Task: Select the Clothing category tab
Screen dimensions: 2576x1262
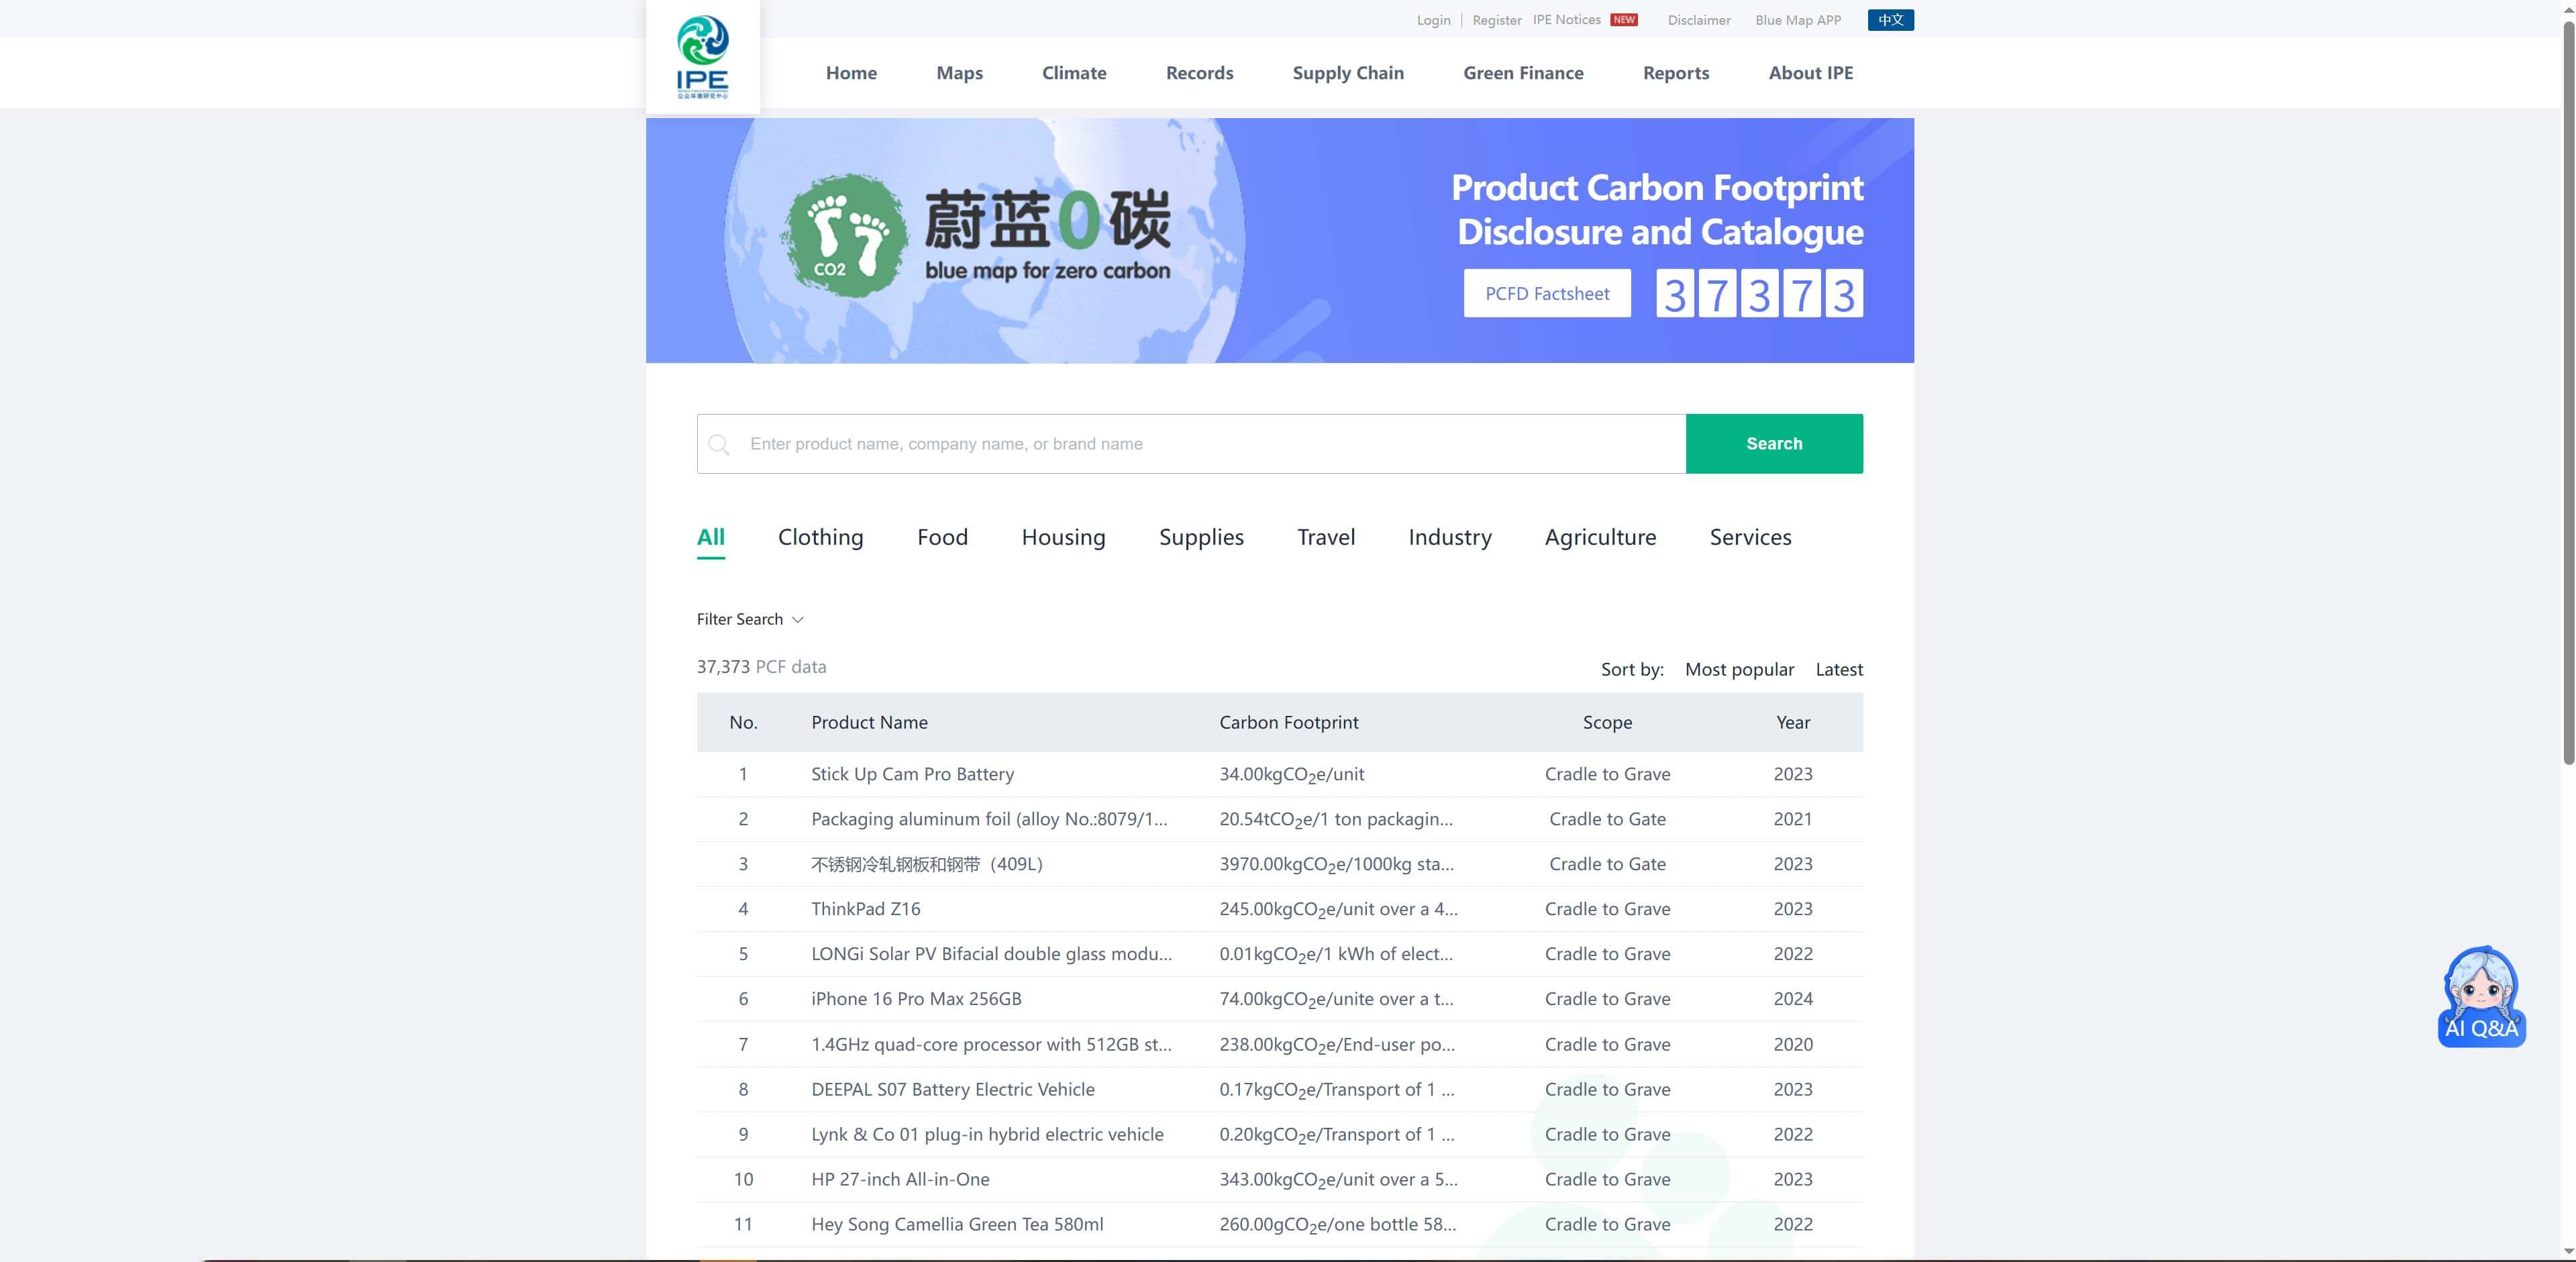Action: pos(820,537)
